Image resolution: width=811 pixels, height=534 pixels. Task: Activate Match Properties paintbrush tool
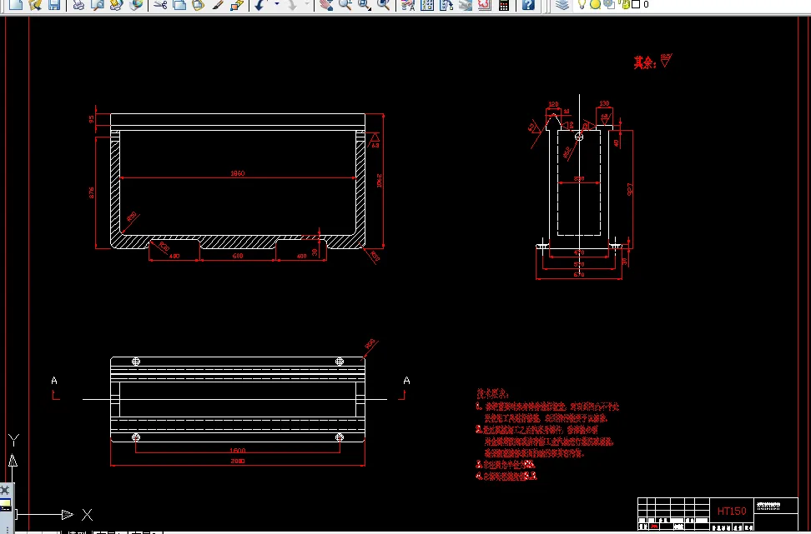(x=218, y=5)
